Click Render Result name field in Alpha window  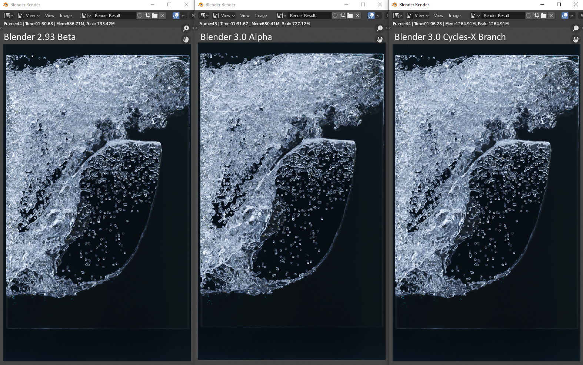point(309,16)
